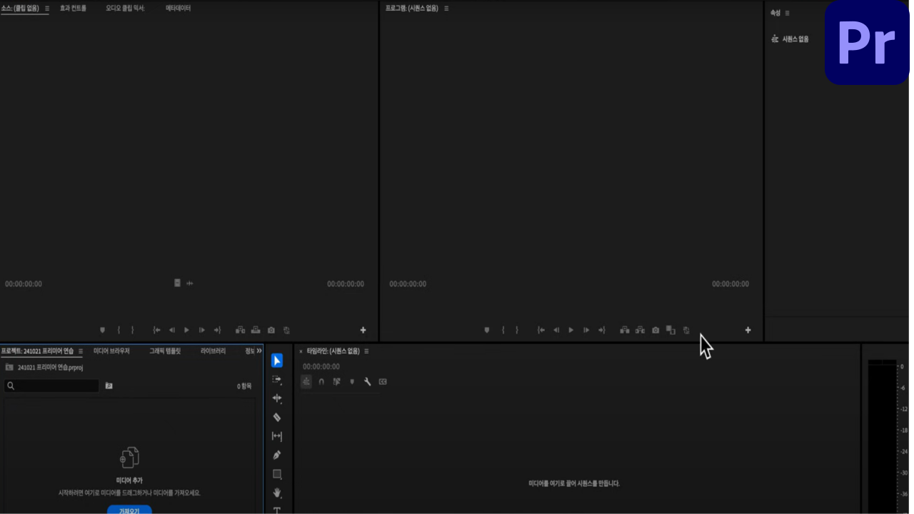
Task: Show hidden Project panel tabs chevron
Action: (x=259, y=351)
